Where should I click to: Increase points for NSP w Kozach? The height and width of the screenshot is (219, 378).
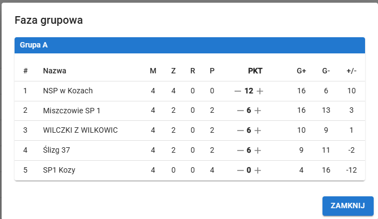(260, 91)
